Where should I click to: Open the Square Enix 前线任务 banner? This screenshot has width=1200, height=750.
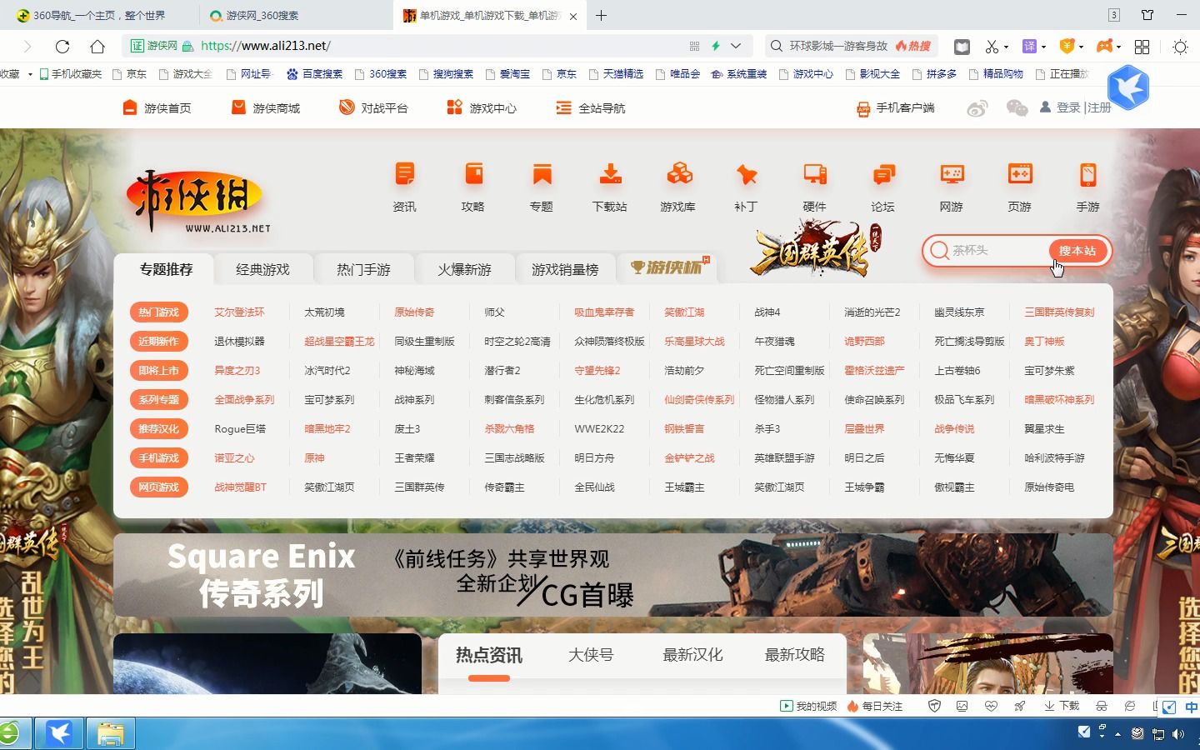click(x=613, y=575)
